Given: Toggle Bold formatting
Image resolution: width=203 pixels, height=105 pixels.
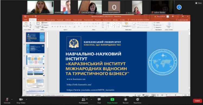Looking at the screenshot, I should (x=52, y=27).
